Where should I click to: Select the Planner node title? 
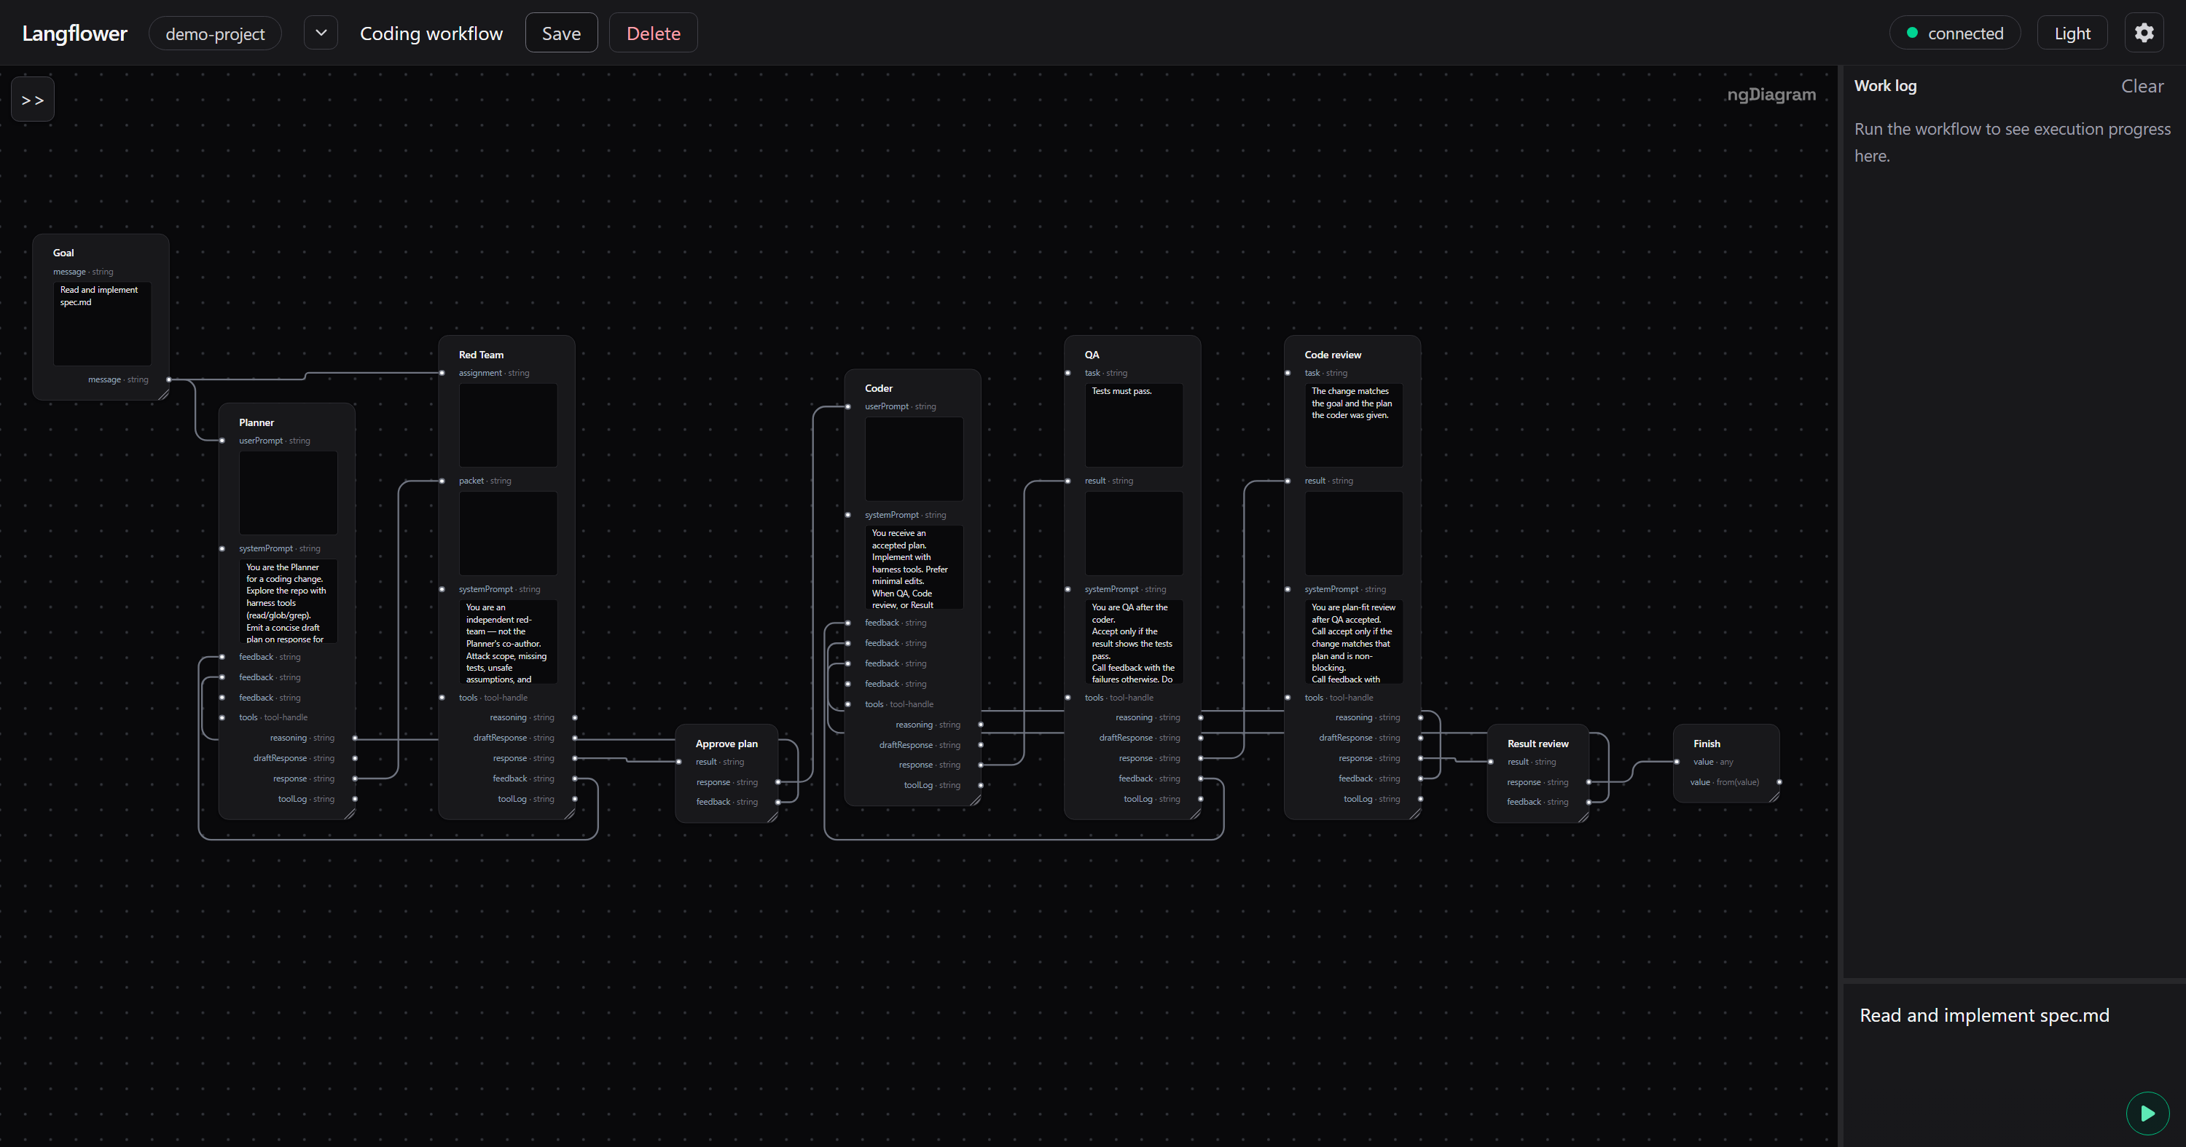pos(256,422)
